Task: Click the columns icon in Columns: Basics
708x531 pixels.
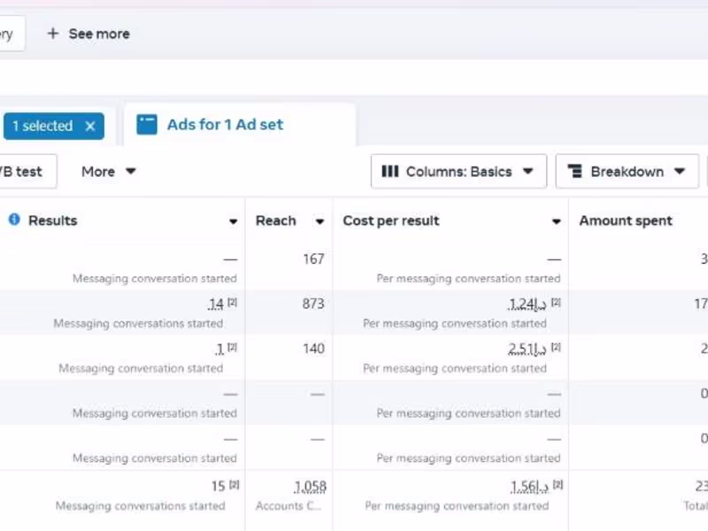Action: pyautogui.click(x=390, y=171)
